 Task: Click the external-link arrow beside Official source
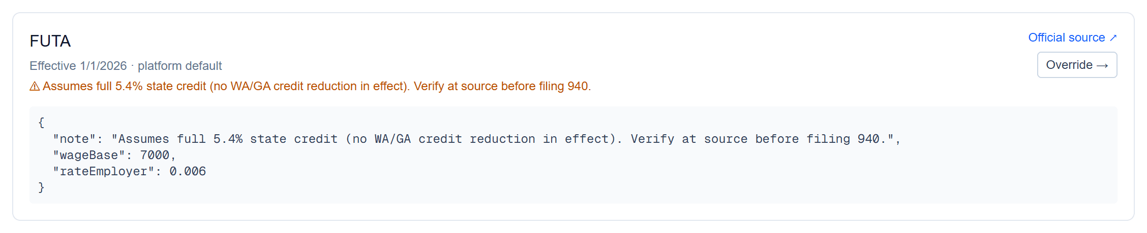click(1113, 38)
